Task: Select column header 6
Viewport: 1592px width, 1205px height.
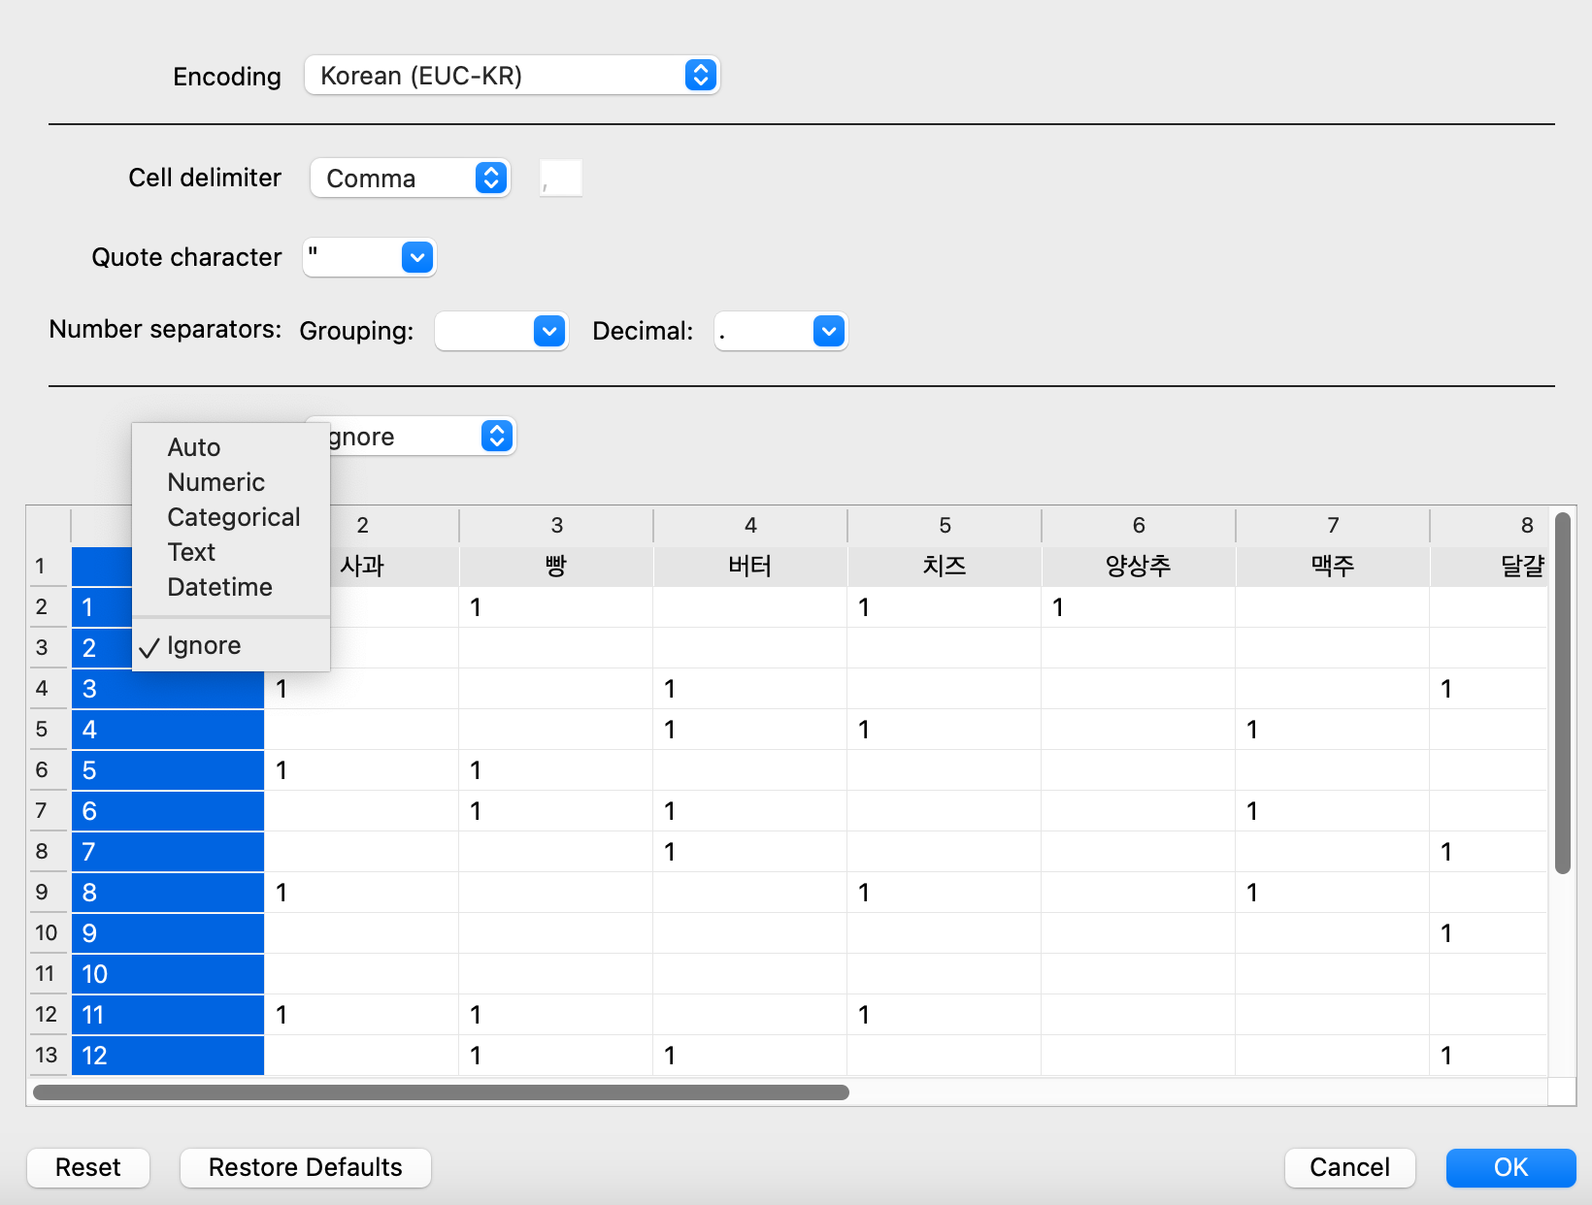Action: [1139, 525]
